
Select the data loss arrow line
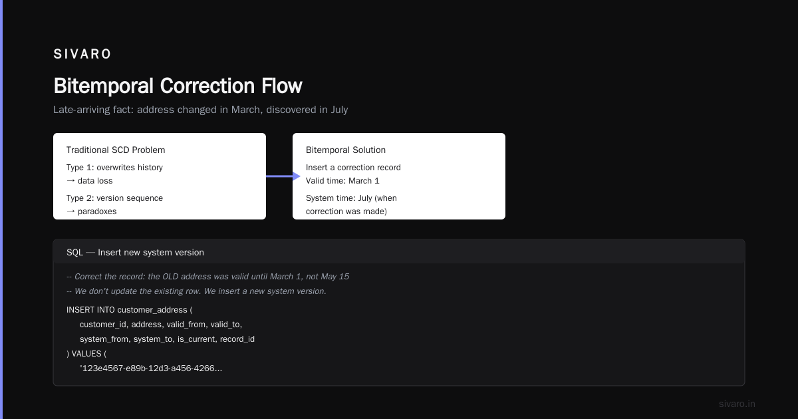[x=90, y=181]
